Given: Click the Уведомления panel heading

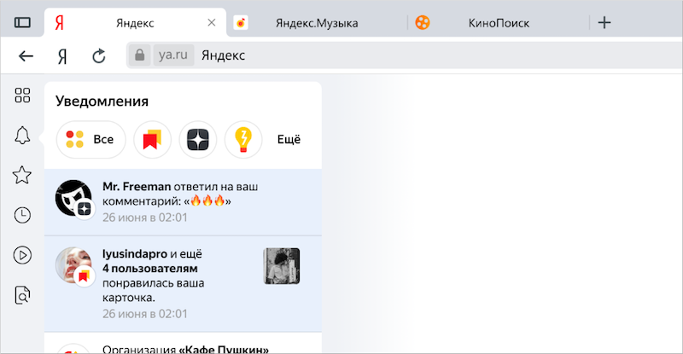Looking at the screenshot, I should [x=102, y=102].
